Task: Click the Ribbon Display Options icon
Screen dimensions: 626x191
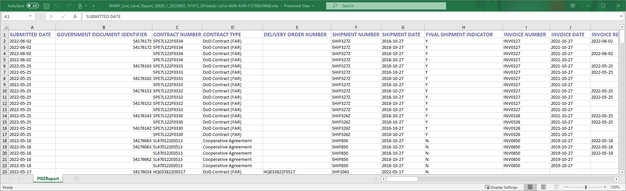Action: tap(573, 6)
